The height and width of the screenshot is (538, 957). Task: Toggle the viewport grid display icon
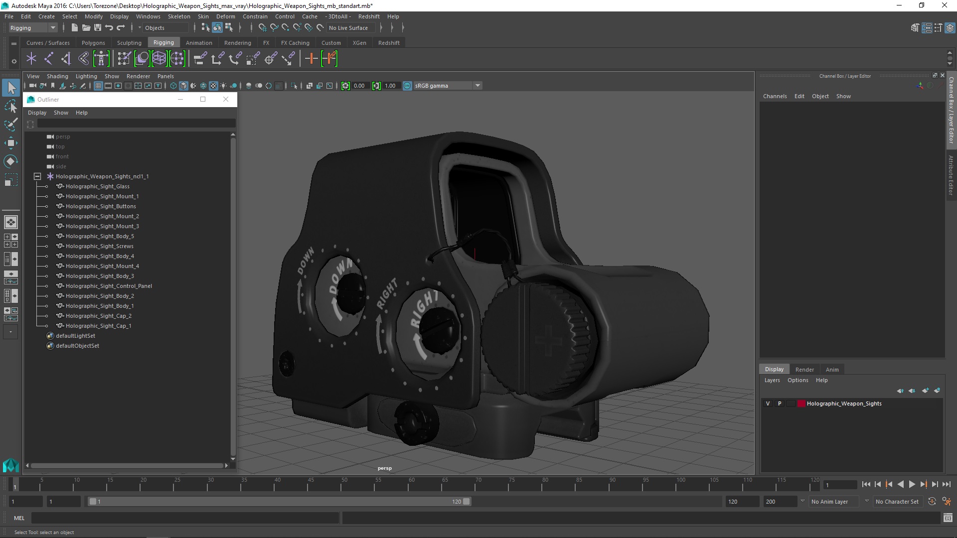click(98, 86)
